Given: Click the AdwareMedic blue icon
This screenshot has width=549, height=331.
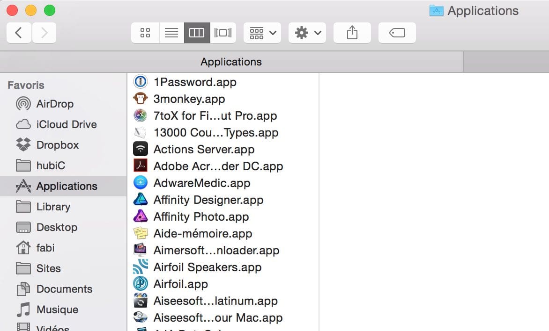Looking at the screenshot, I should click(141, 182).
